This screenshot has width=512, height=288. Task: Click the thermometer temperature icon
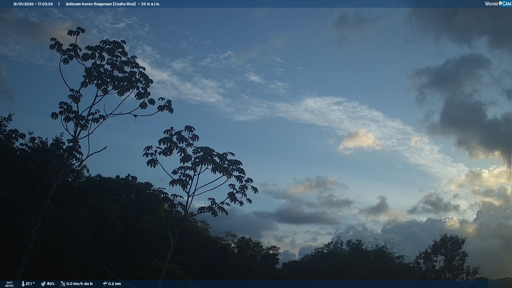click(x=23, y=284)
